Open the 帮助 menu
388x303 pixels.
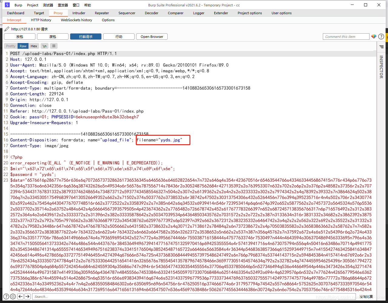(87, 5)
